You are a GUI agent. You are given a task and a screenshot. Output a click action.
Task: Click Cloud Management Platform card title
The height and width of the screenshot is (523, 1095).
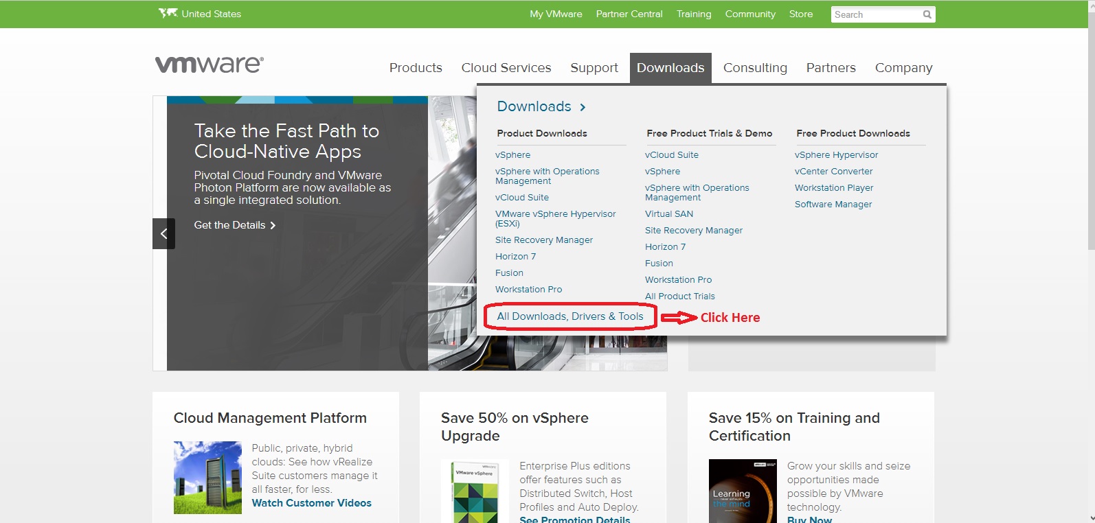click(x=270, y=418)
